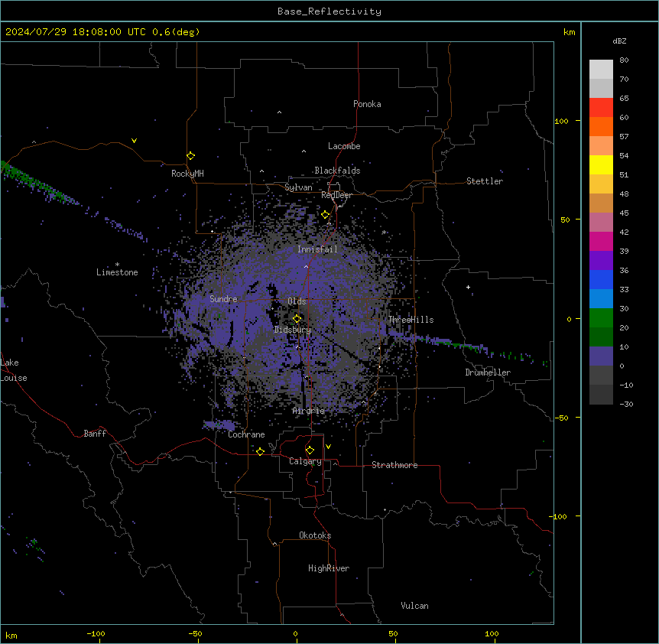
Task: Click the dBZ legend heading
Action: [x=619, y=41]
